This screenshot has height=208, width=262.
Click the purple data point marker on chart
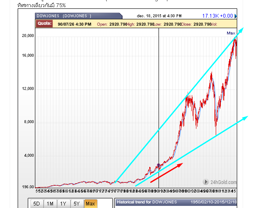[159, 165]
